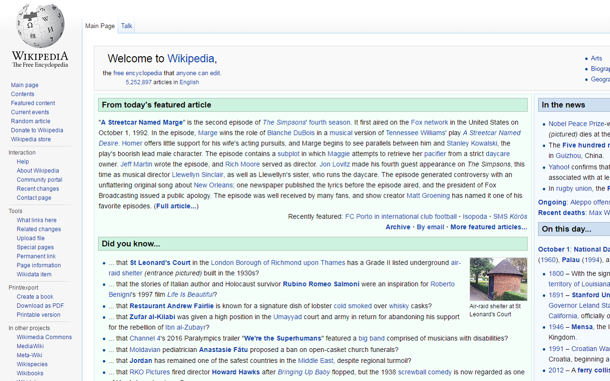Open the St Leonard's Court link
The width and height of the screenshot is (610, 381).
click(x=160, y=263)
